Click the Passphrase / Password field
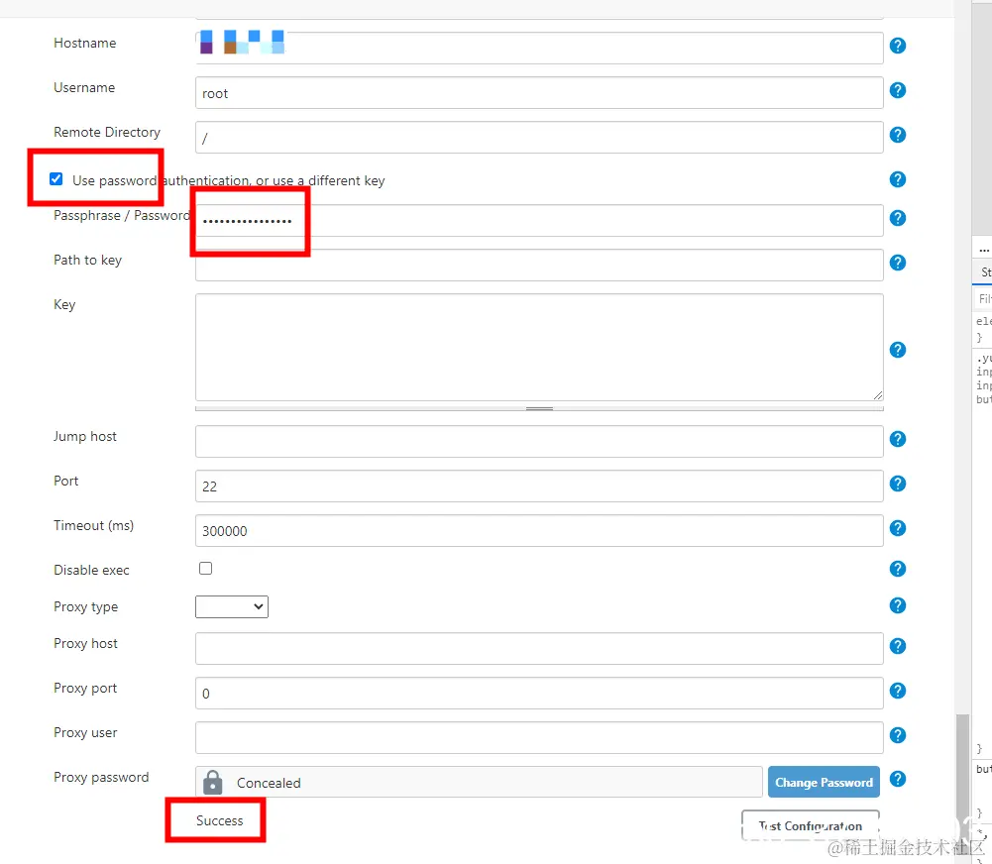992x864 pixels. pyautogui.click(x=539, y=221)
